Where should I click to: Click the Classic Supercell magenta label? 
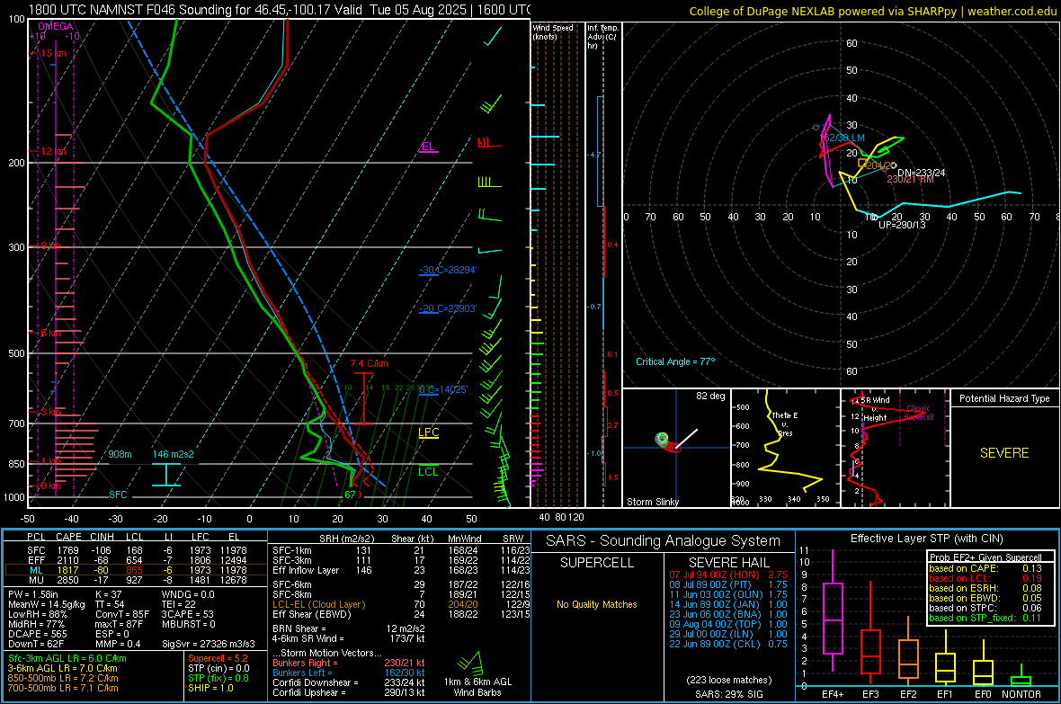point(919,413)
